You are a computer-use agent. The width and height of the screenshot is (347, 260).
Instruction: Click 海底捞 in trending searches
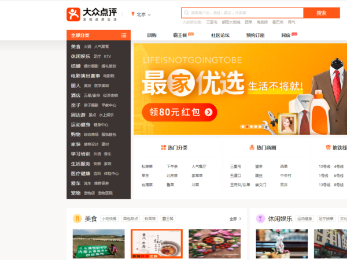point(262,22)
